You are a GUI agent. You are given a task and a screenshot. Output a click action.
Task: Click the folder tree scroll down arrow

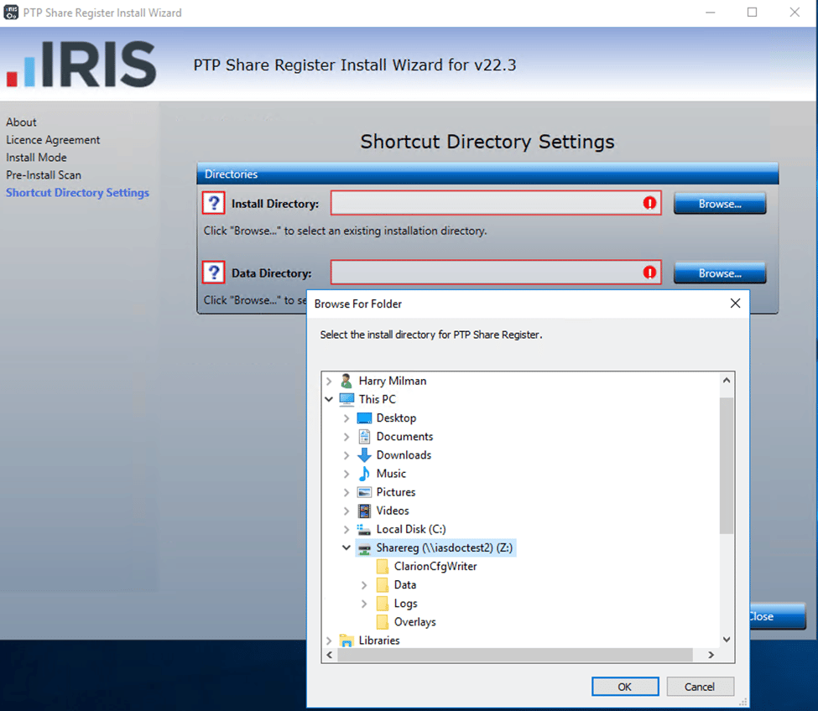[727, 640]
